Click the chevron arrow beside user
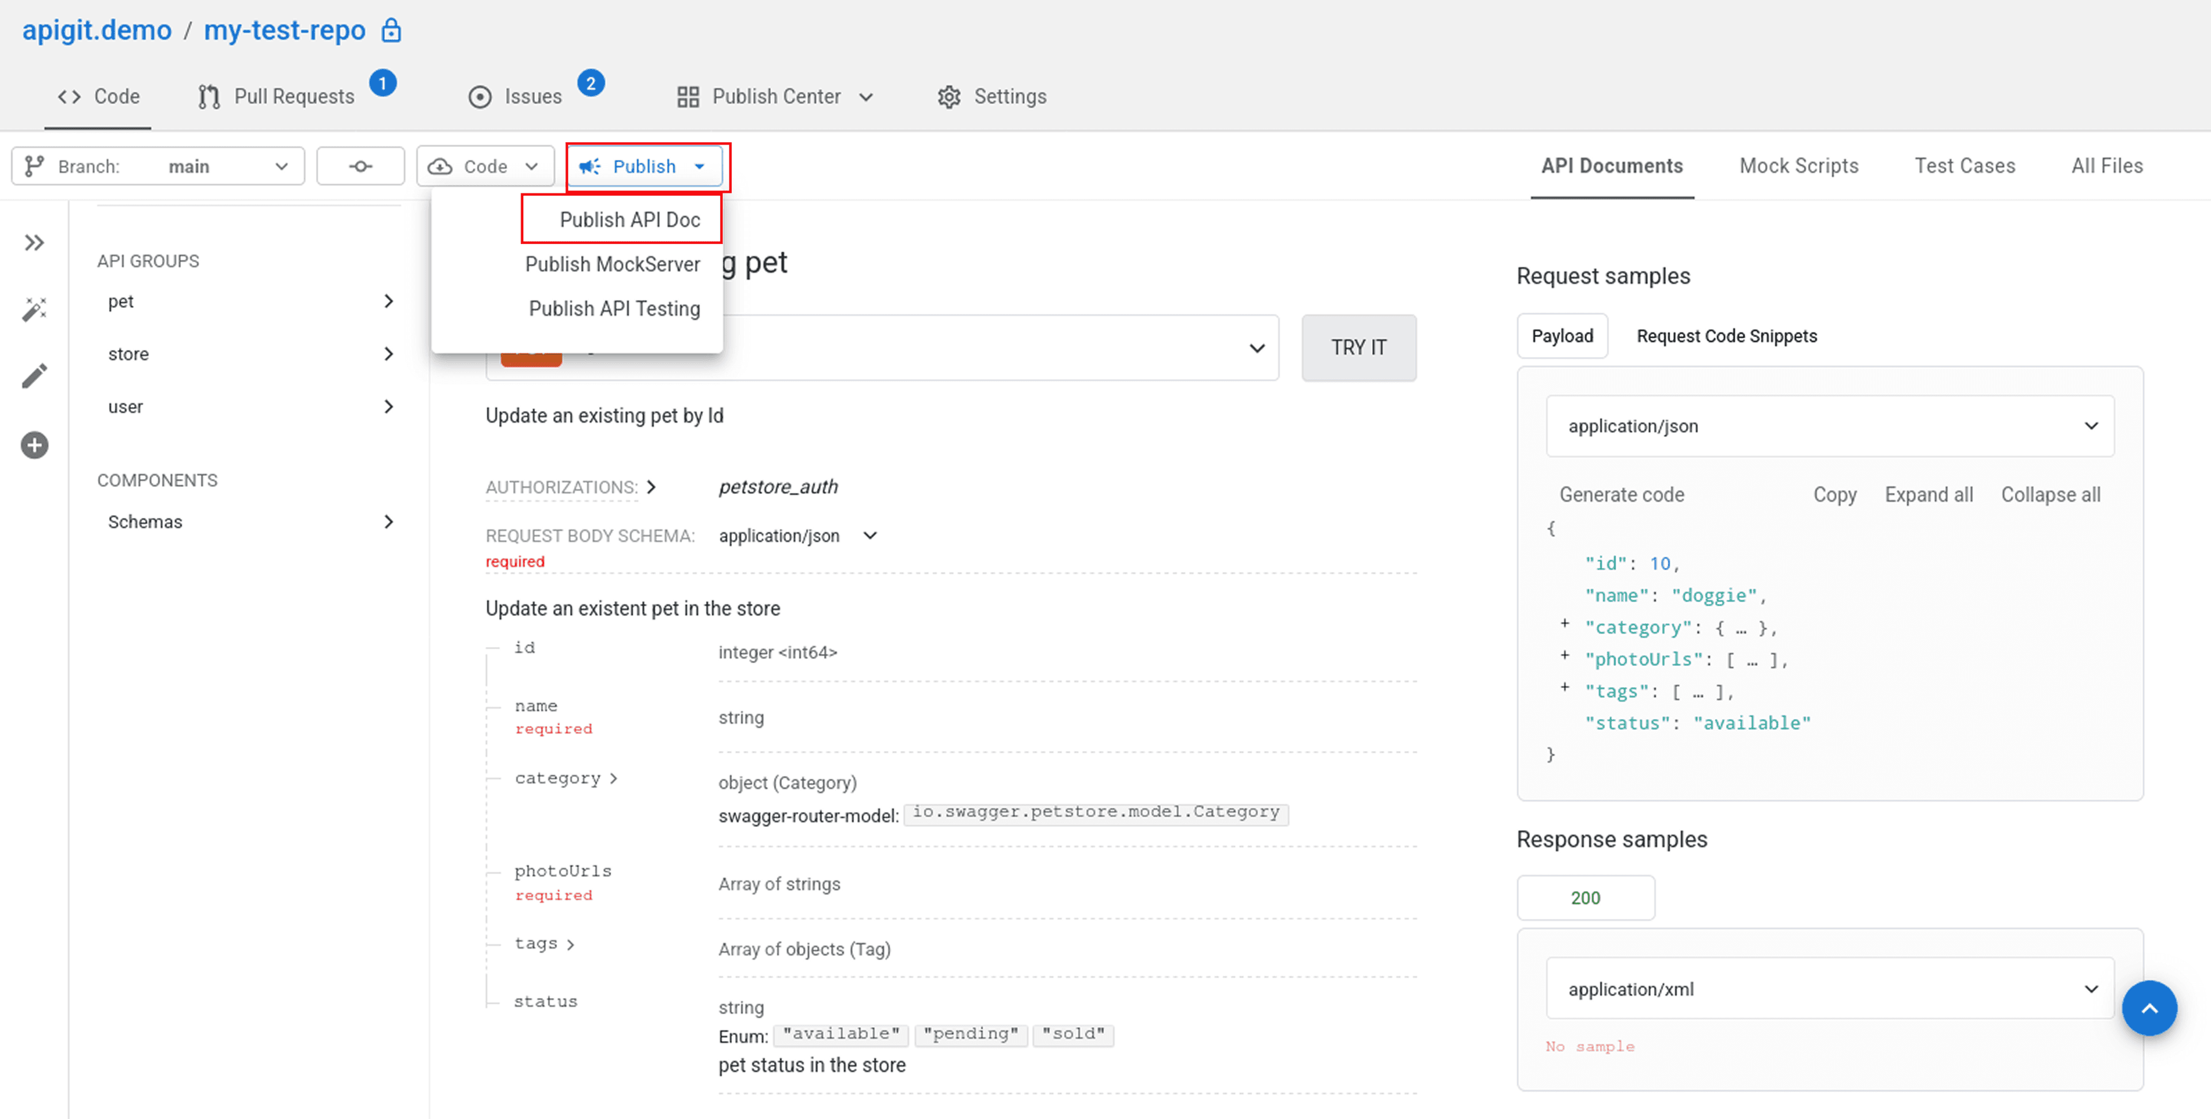This screenshot has height=1119, width=2211. click(389, 407)
